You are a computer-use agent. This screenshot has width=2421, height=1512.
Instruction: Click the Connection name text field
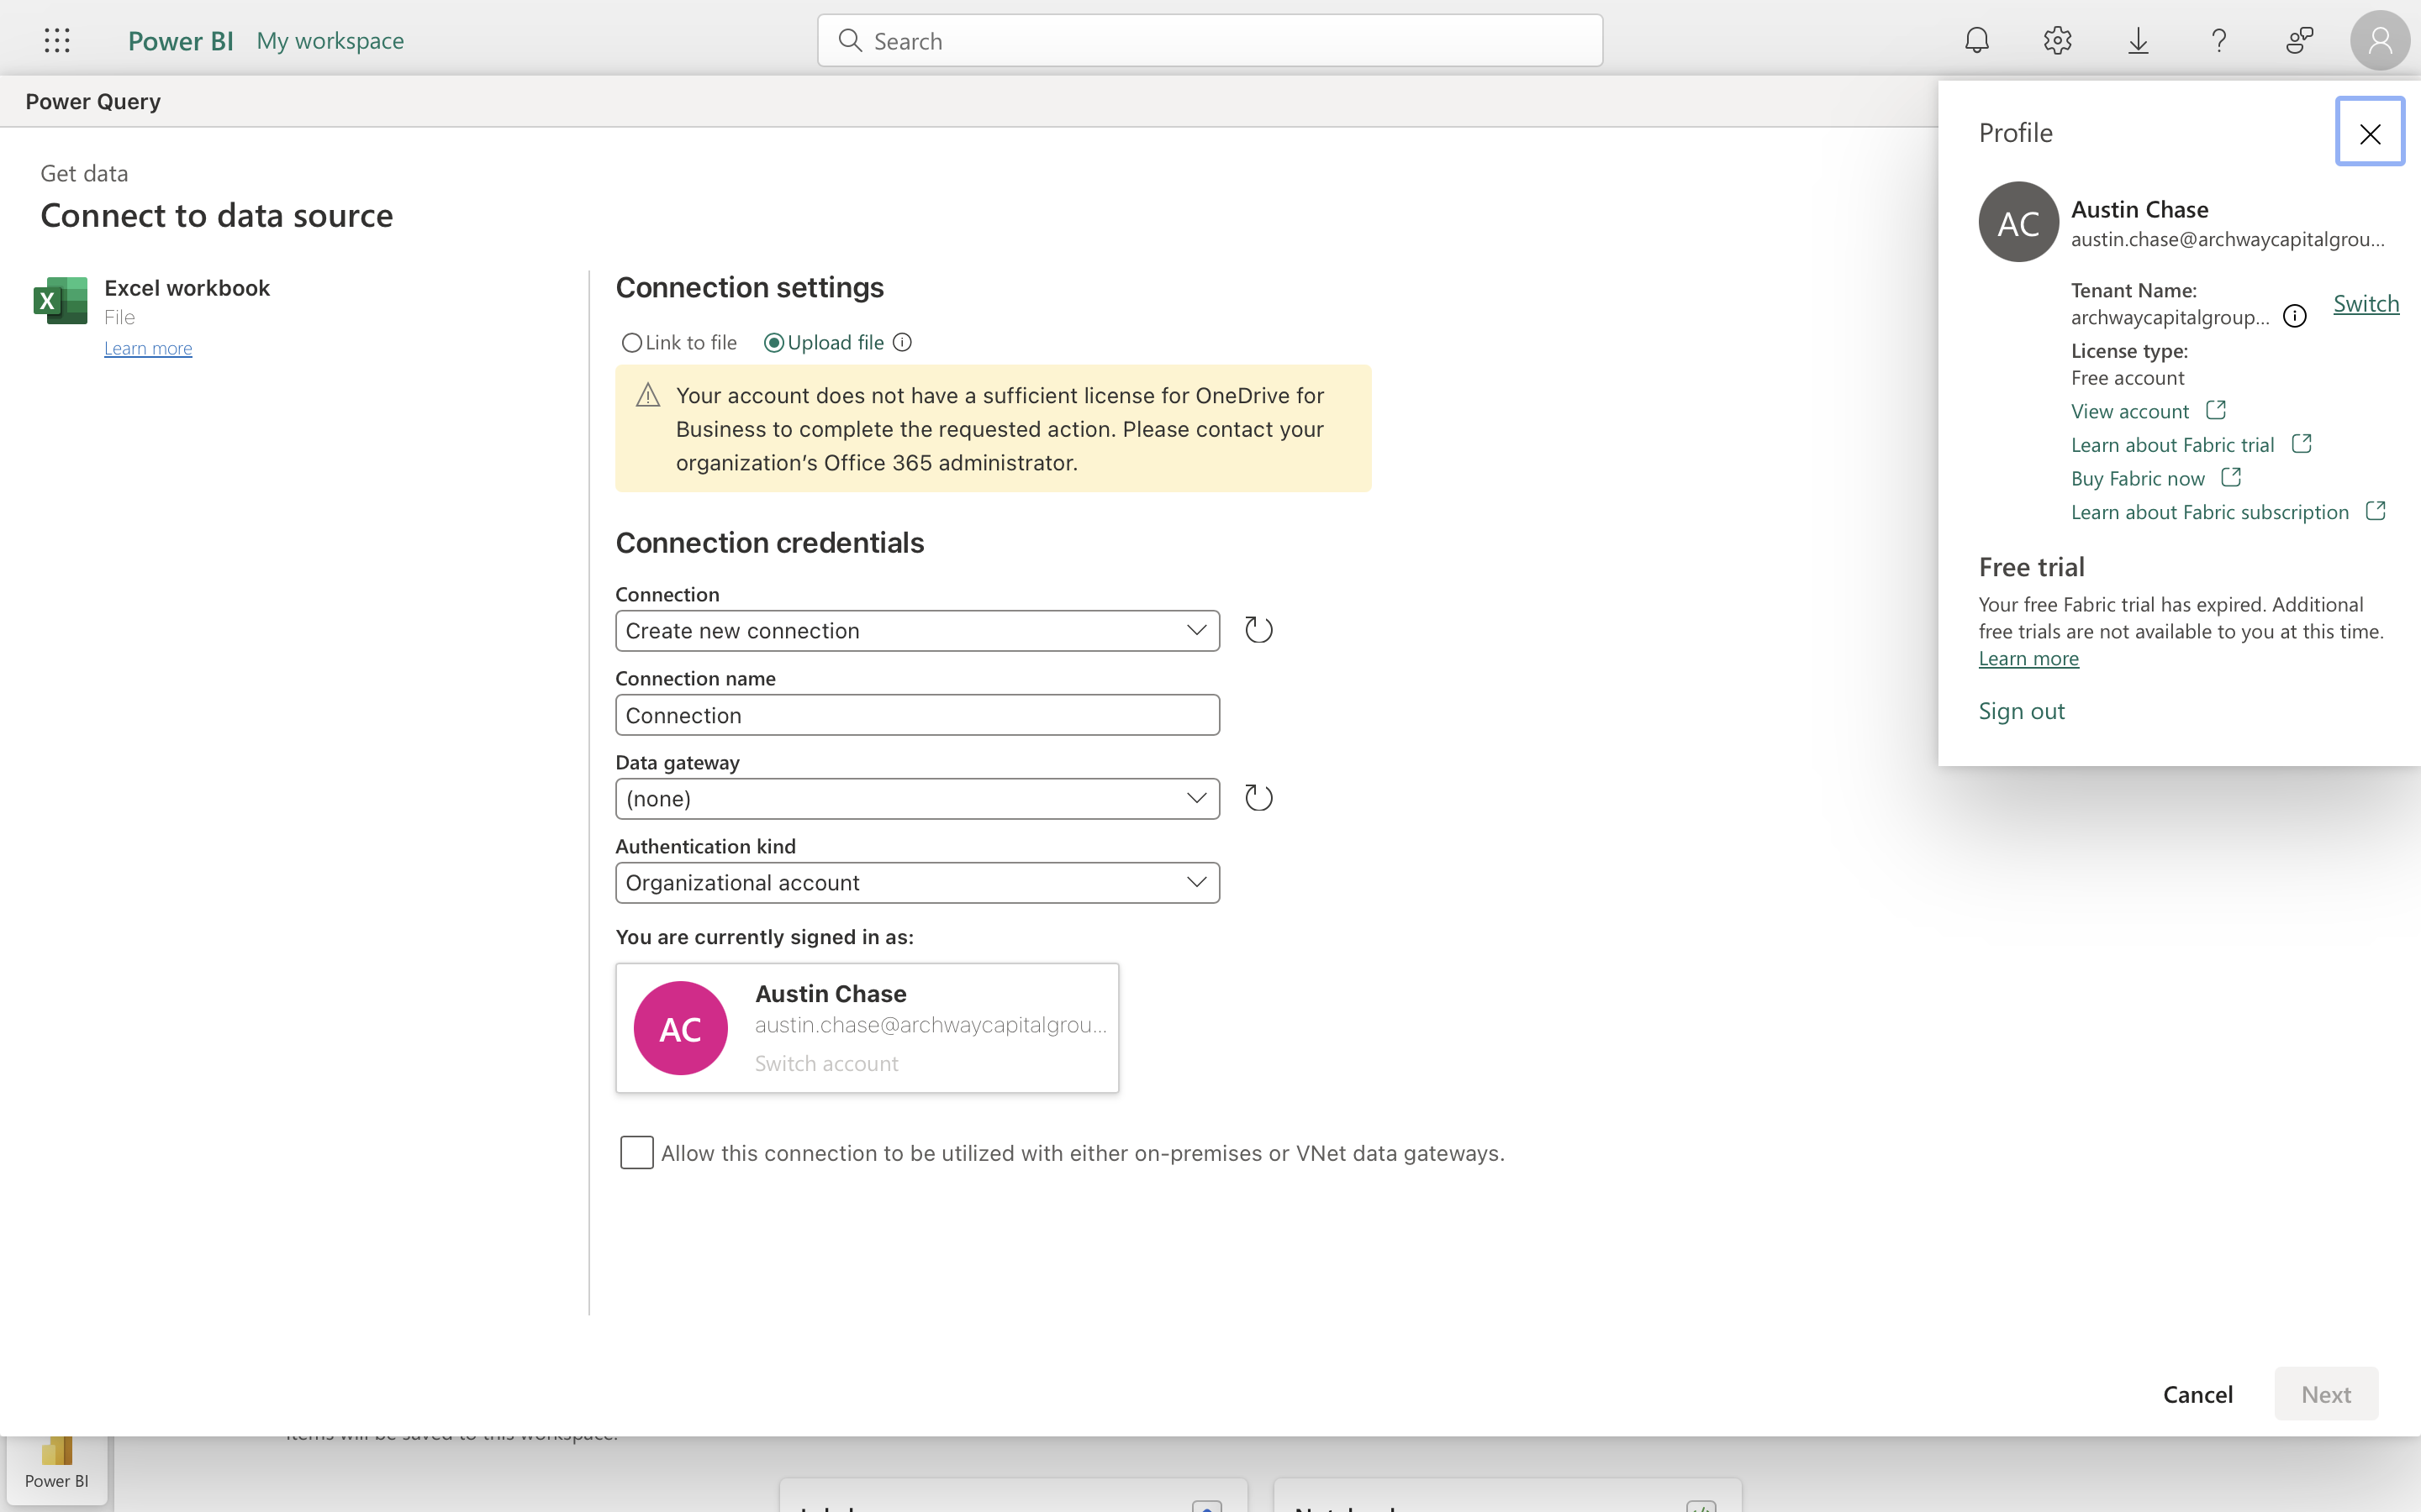(x=916, y=715)
